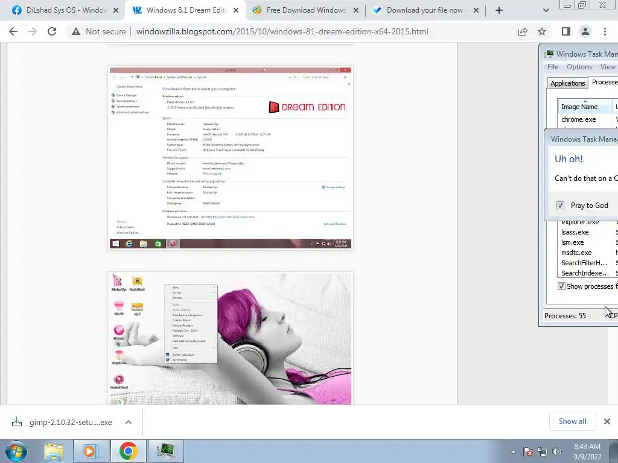Click the URL address bar
The height and width of the screenshot is (463, 618).
(282, 31)
